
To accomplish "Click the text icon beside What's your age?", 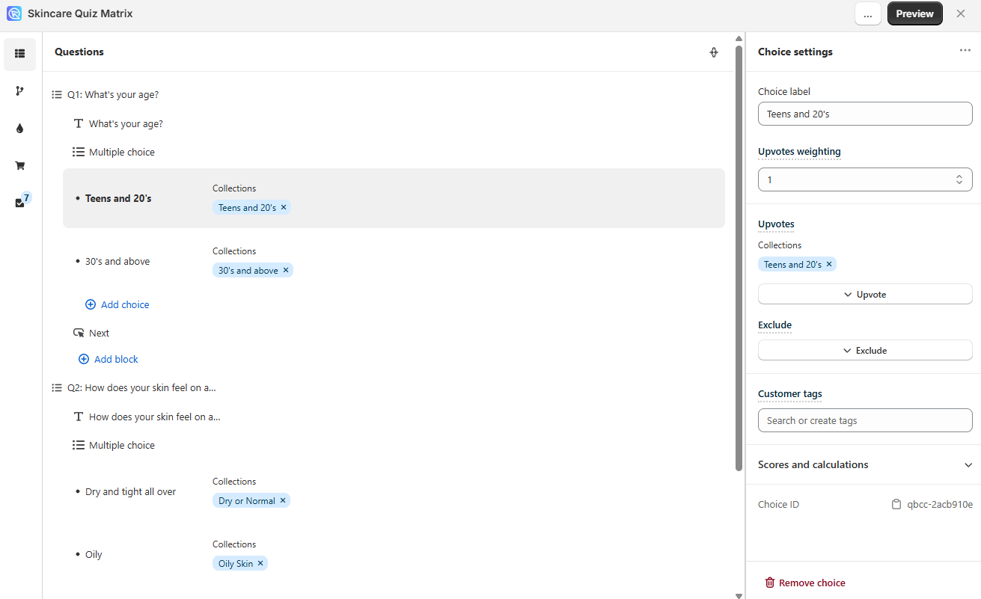I will 79,123.
